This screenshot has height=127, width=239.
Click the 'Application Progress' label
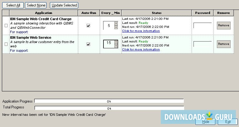point(17,101)
